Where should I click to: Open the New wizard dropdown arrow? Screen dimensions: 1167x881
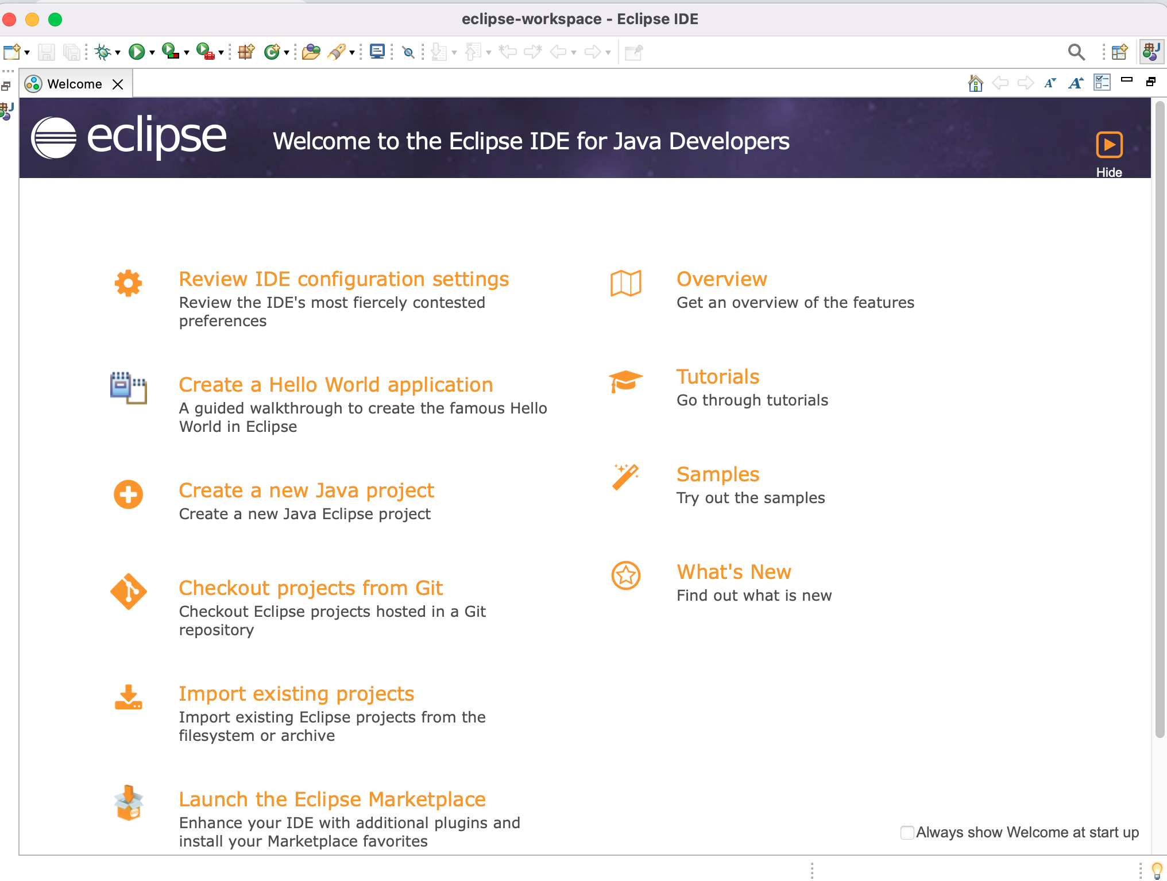[x=27, y=53]
